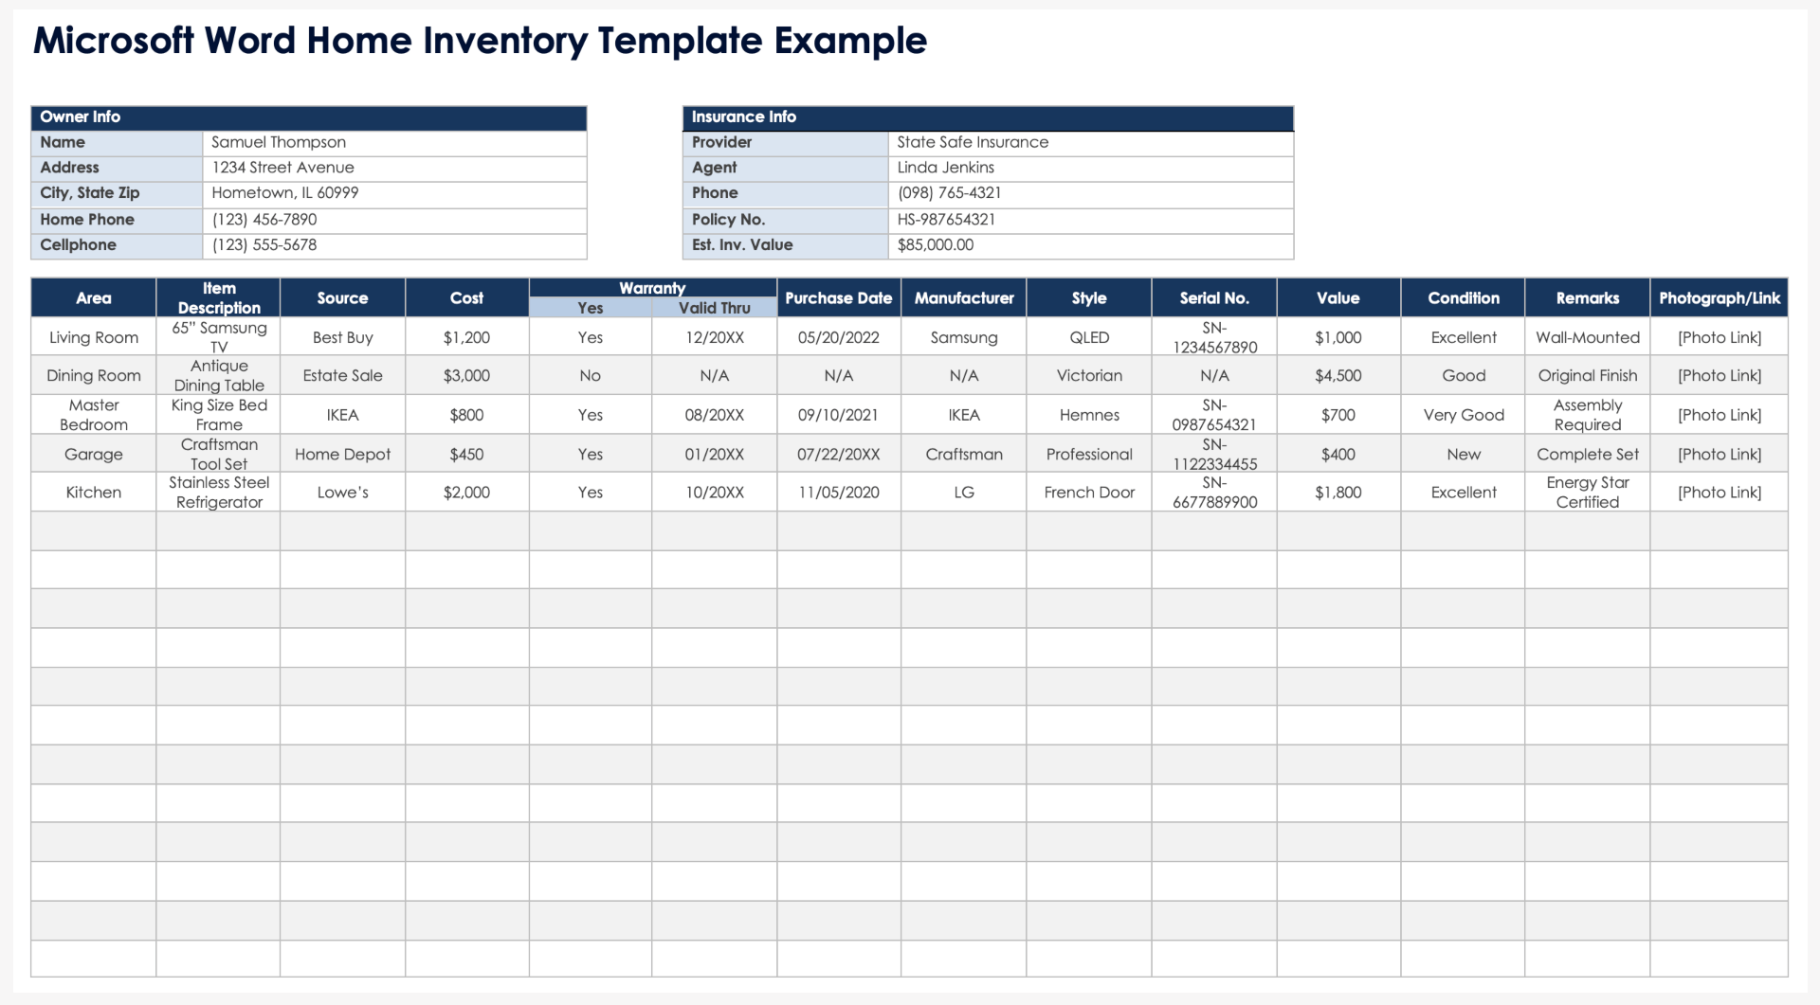Click the Craftsman Tool Set item
Image resolution: width=1820 pixels, height=1005 pixels.
click(219, 455)
